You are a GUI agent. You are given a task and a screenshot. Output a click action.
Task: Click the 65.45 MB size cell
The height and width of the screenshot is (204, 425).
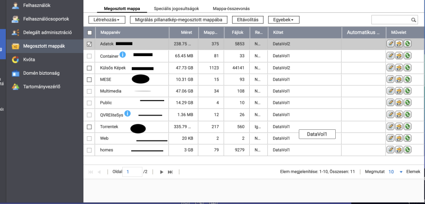click(x=184, y=56)
